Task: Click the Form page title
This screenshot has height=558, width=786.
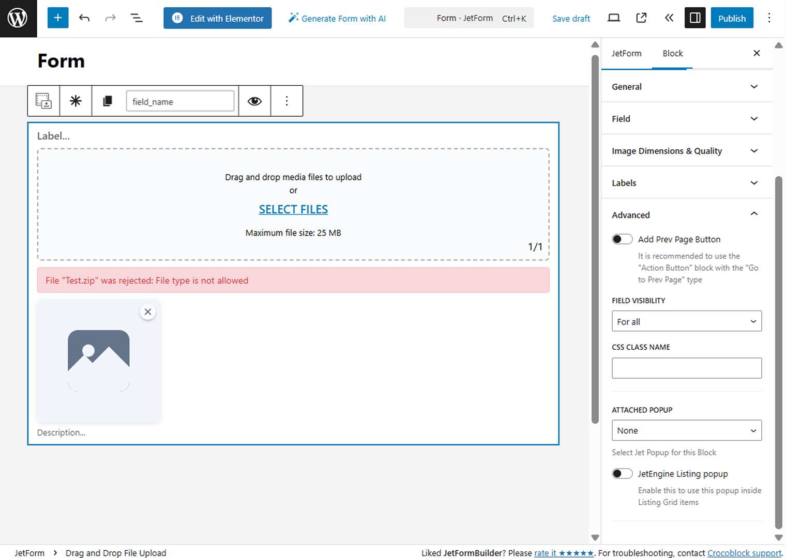Action: click(61, 61)
